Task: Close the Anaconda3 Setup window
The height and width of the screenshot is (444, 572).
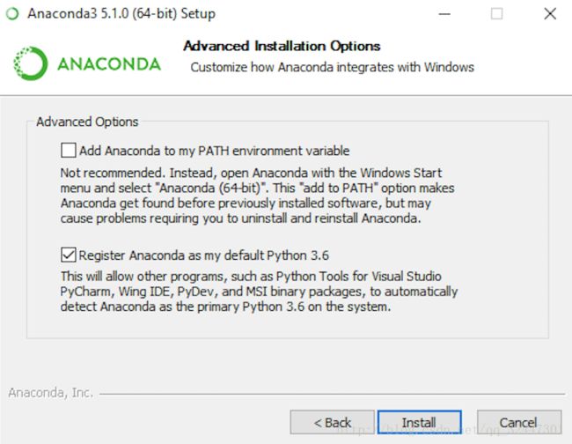Action: 550,14
